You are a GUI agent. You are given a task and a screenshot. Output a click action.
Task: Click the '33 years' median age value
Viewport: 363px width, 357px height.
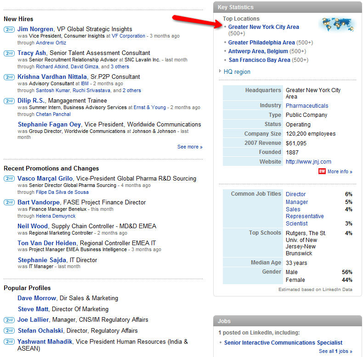[x=296, y=263]
